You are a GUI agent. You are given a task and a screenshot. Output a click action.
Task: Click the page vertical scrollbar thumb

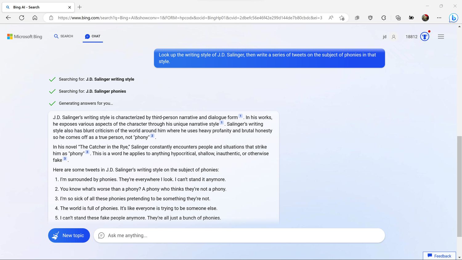point(459,186)
